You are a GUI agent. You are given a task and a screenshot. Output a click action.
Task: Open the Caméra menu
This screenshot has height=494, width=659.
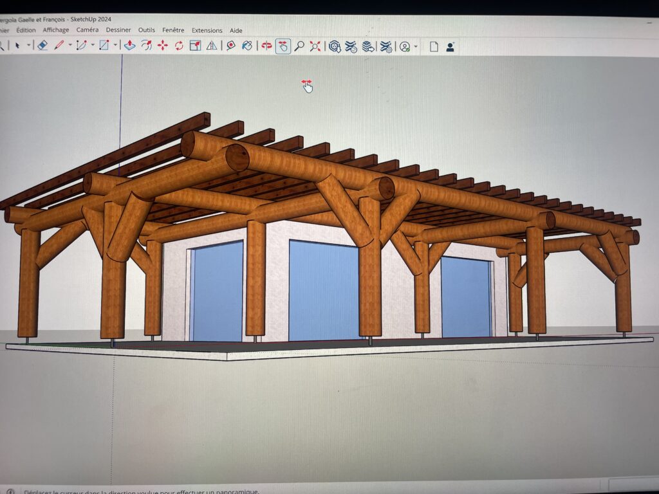click(89, 30)
